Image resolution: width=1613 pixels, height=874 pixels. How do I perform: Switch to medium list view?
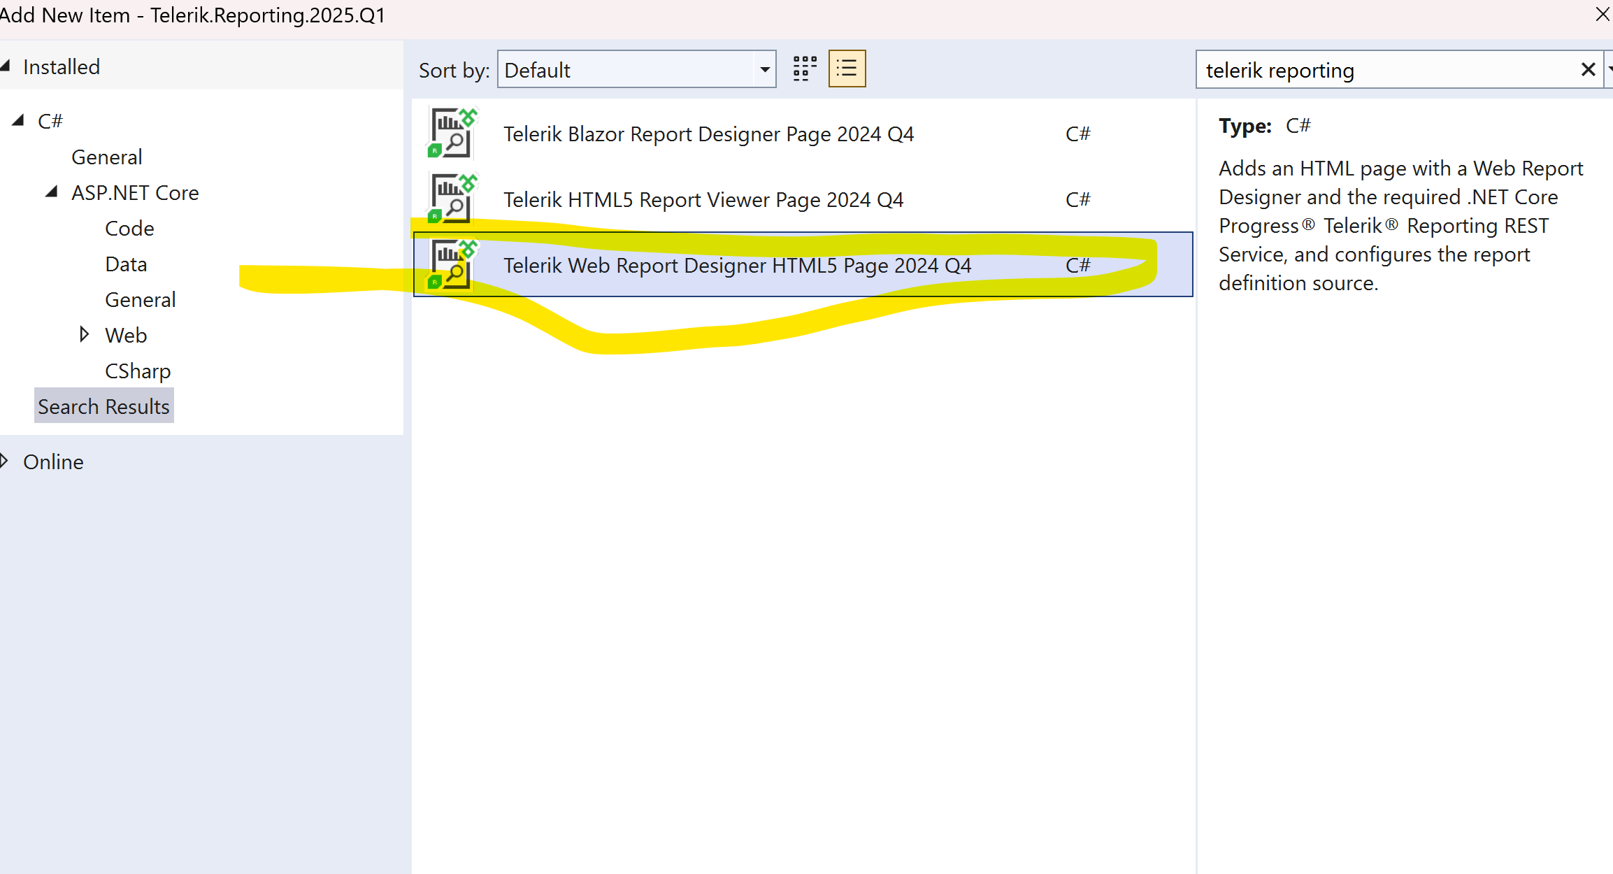click(x=847, y=69)
